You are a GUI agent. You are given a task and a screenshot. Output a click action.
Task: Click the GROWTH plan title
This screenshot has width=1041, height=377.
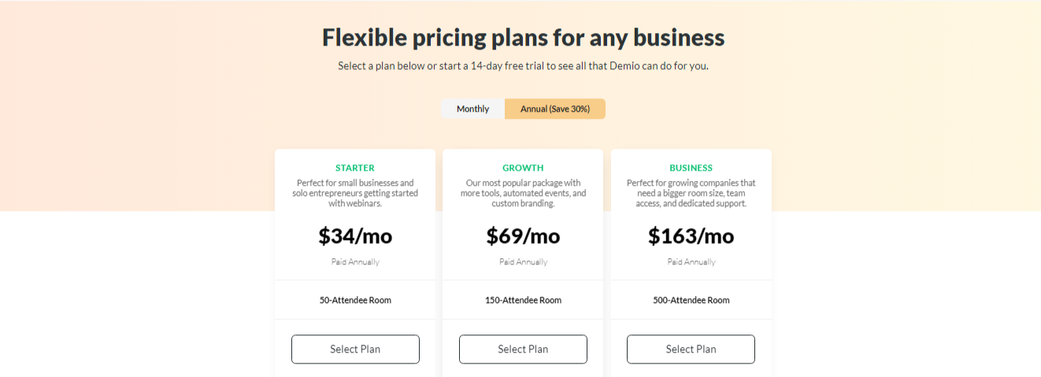[523, 168]
